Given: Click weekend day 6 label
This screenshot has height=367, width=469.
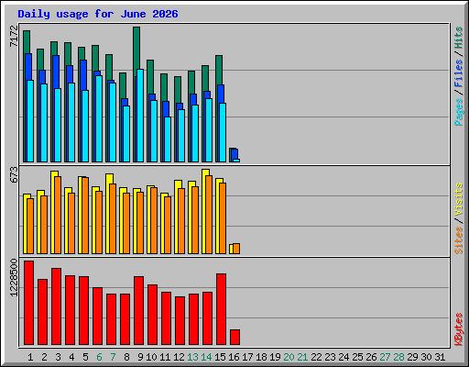Looking at the screenshot, I should click(99, 357).
